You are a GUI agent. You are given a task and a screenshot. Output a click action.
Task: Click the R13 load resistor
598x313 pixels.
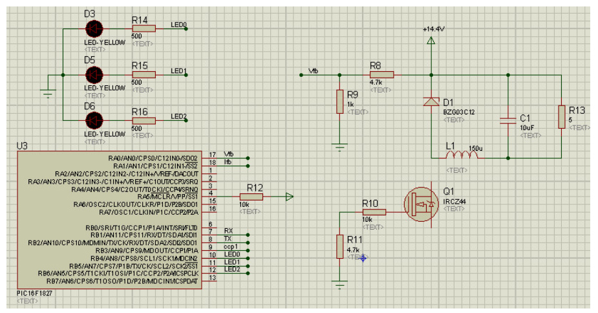click(x=561, y=117)
